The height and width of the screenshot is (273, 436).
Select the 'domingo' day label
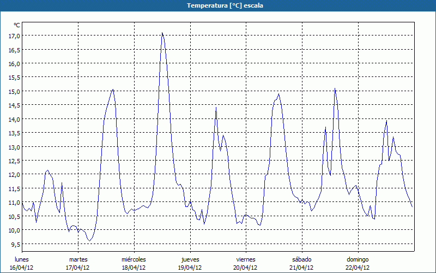pyautogui.click(x=358, y=259)
